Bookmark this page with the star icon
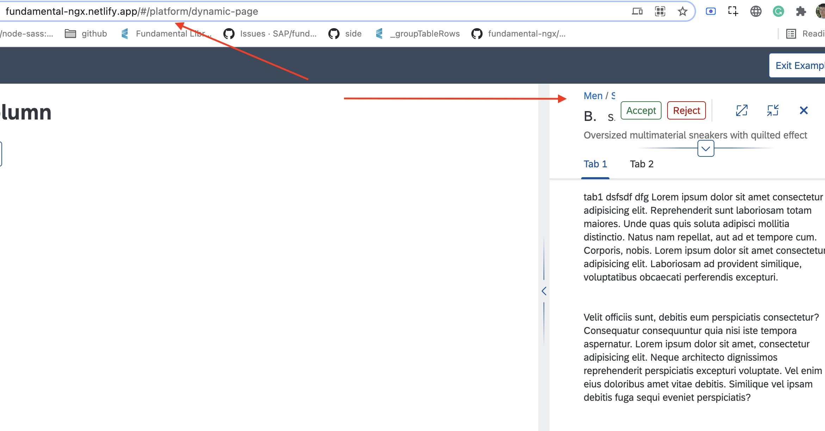 pyautogui.click(x=683, y=11)
